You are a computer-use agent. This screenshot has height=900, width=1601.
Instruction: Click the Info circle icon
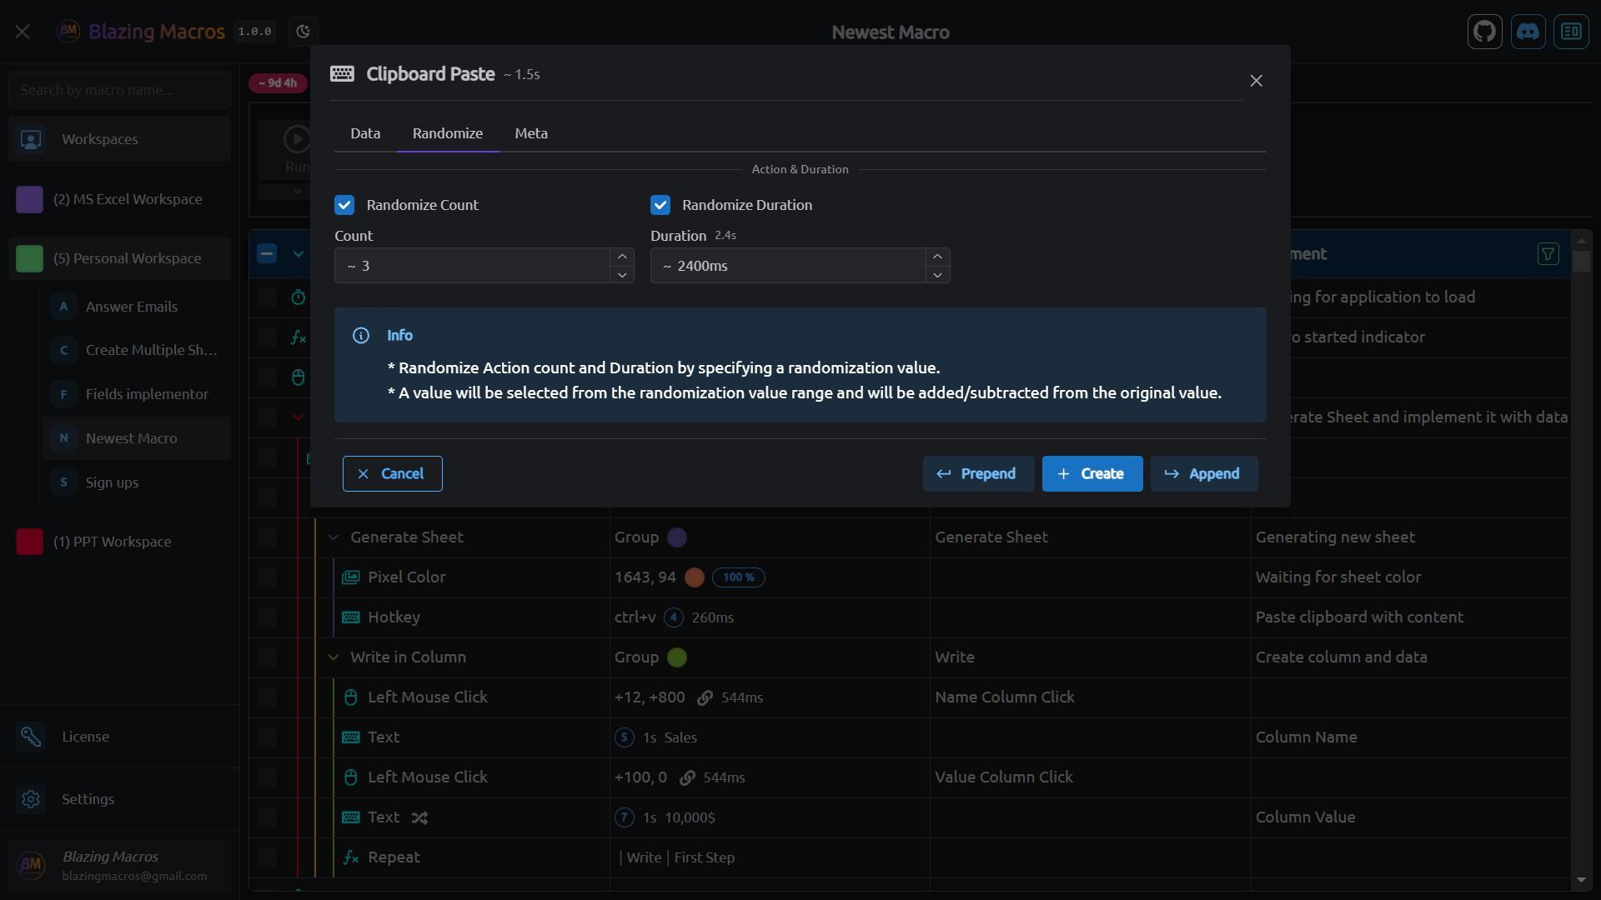point(361,335)
